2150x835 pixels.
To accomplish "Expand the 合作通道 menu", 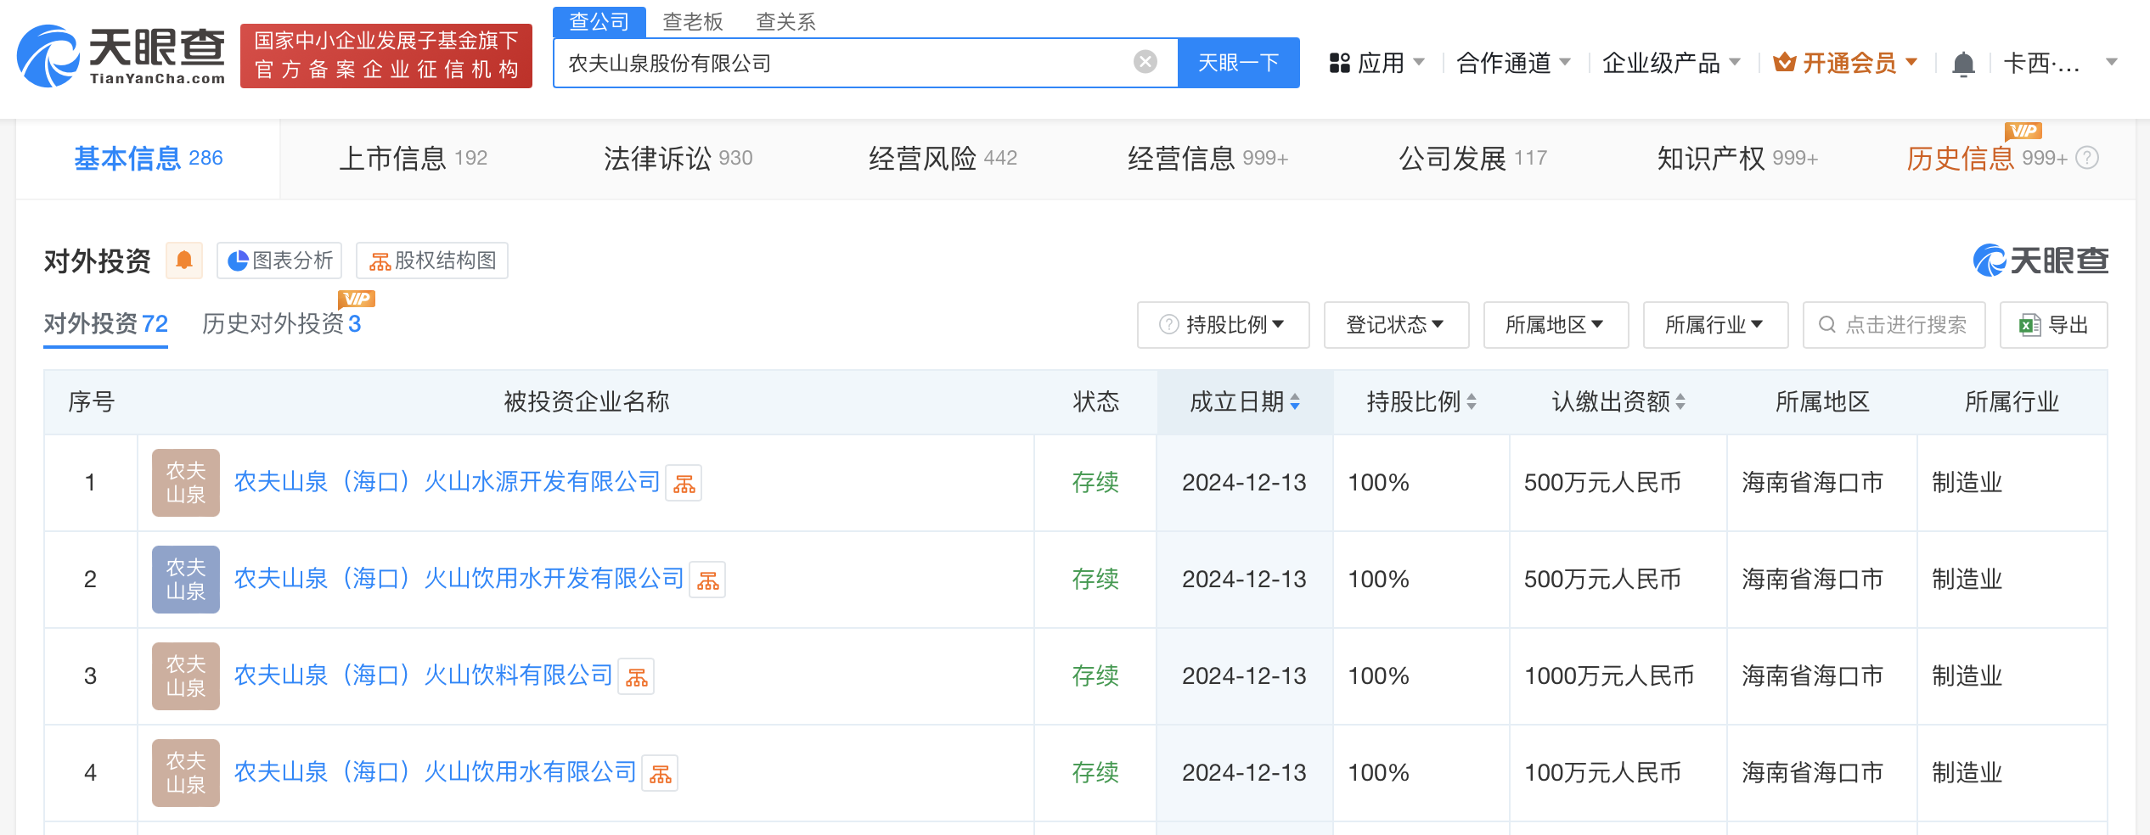I will 1513,63.
